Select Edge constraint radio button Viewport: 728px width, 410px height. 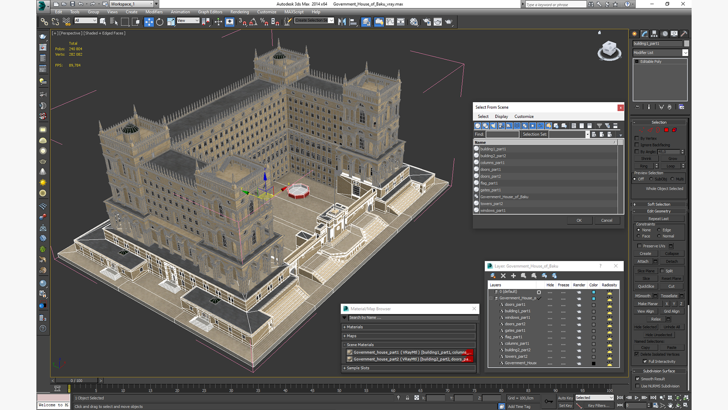pyautogui.click(x=659, y=230)
